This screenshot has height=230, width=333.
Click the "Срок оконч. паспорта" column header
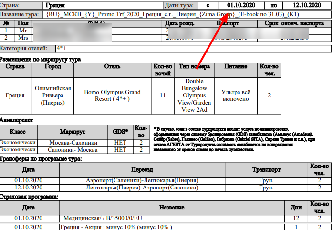click(294, 23)
